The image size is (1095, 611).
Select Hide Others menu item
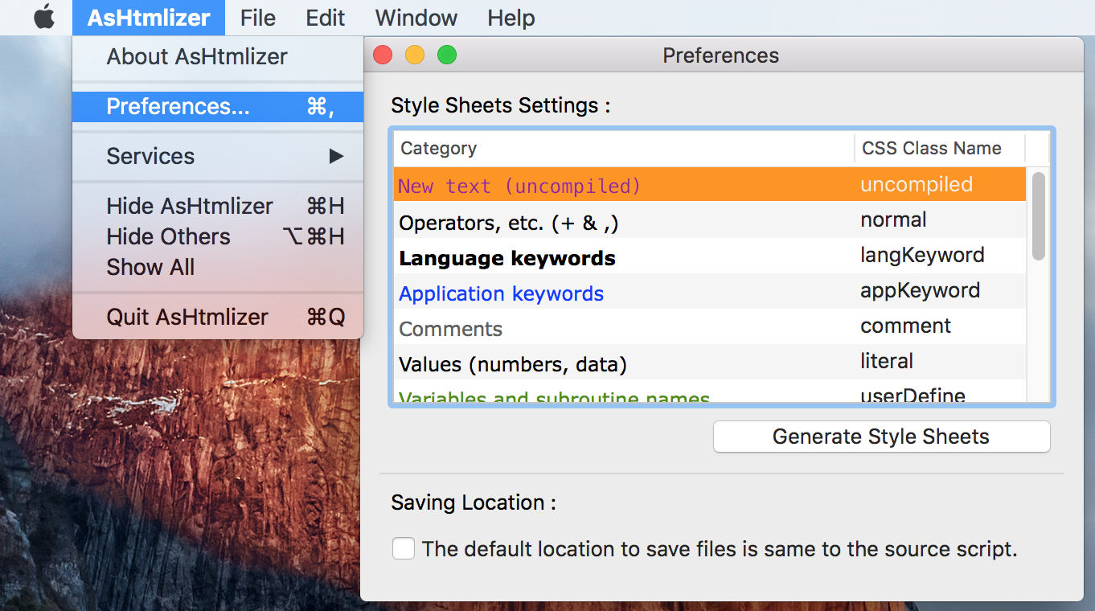[168, 237]
